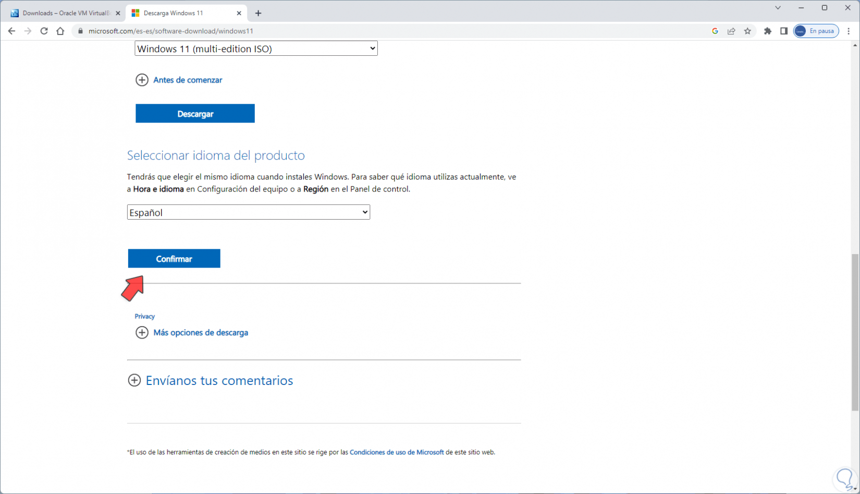Close the Downloads Oracle VM VirtualBox tab
This screenshot has width=860, height=494.
(x=118, y=13)
